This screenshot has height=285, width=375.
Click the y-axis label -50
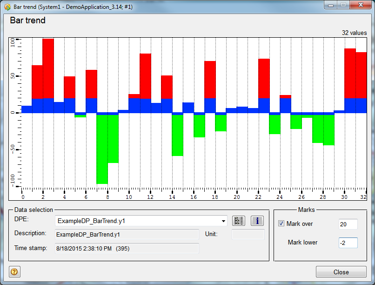pyautogui.click(x=13, y=149)
